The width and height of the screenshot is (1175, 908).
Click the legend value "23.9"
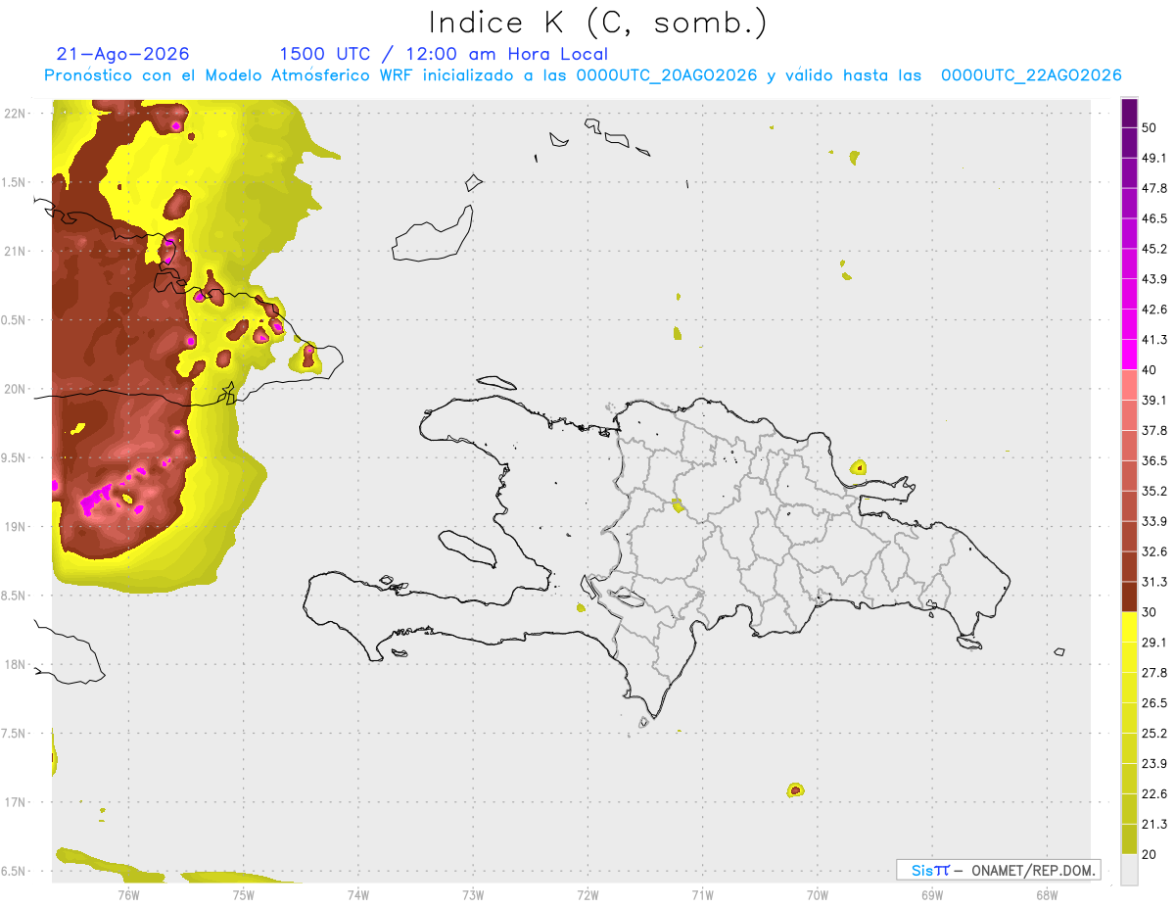click(x=1154, y=763)
